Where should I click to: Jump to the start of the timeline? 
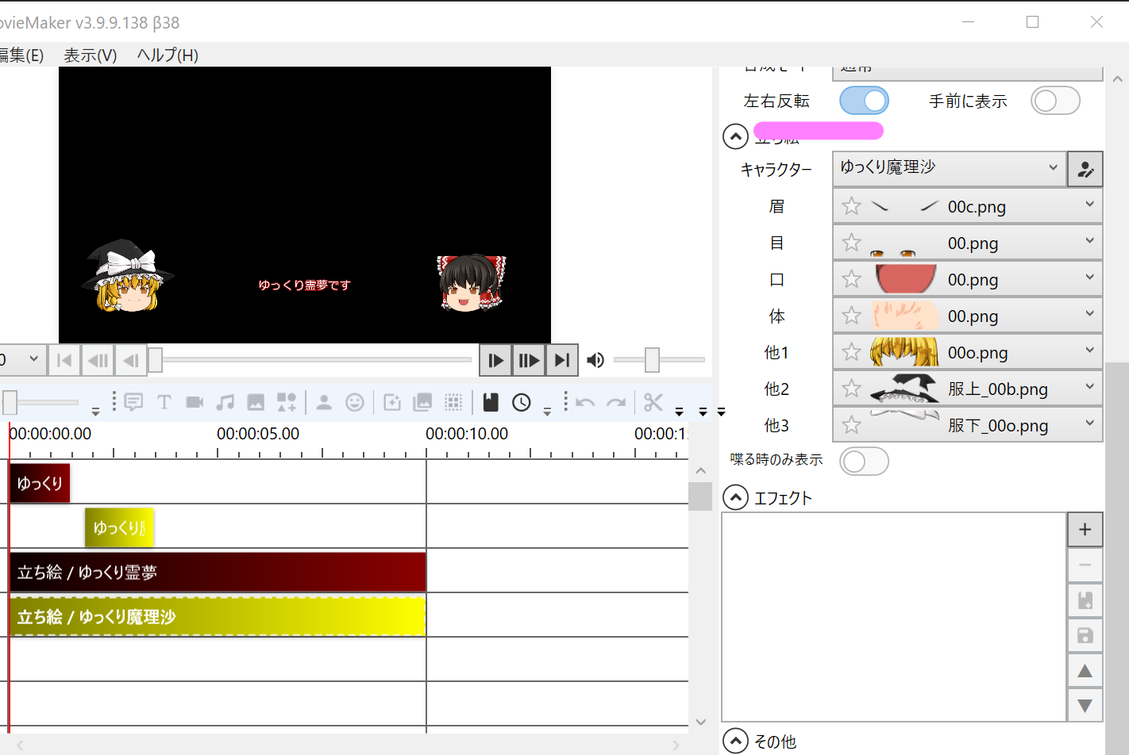point(64,360)
